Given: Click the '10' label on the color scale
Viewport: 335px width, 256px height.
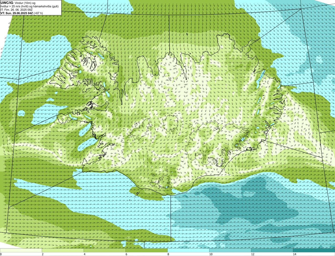Looking at the screenshot, I should pos(211,254).
